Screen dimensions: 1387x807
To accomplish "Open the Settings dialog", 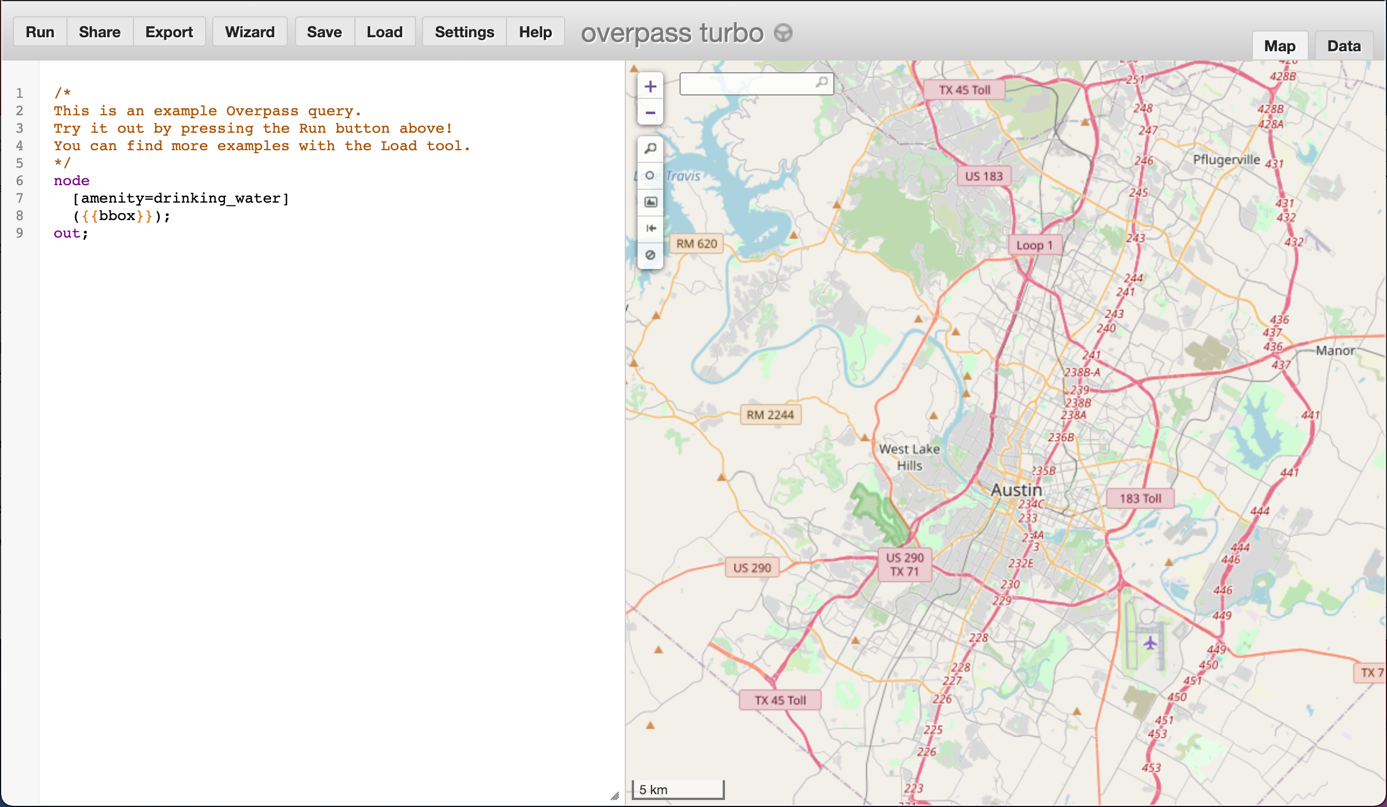I will point(464,32).
